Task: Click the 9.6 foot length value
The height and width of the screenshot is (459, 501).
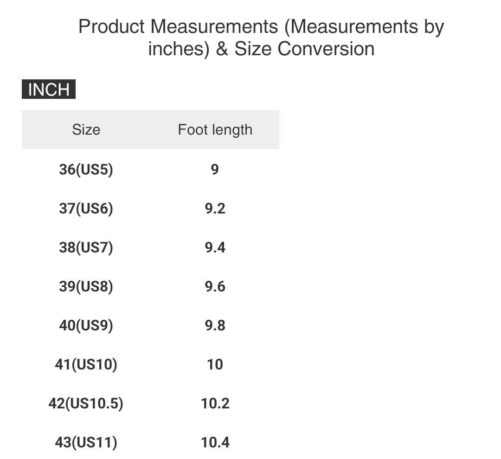Action: click(215, 286)
